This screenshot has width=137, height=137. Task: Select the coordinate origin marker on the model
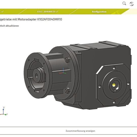[63, 71]
